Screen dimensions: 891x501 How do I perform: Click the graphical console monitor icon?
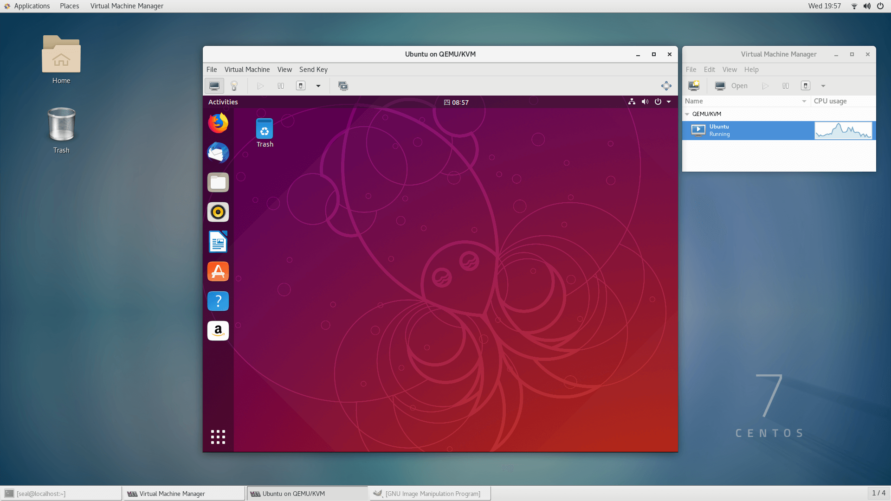(214, 86)
